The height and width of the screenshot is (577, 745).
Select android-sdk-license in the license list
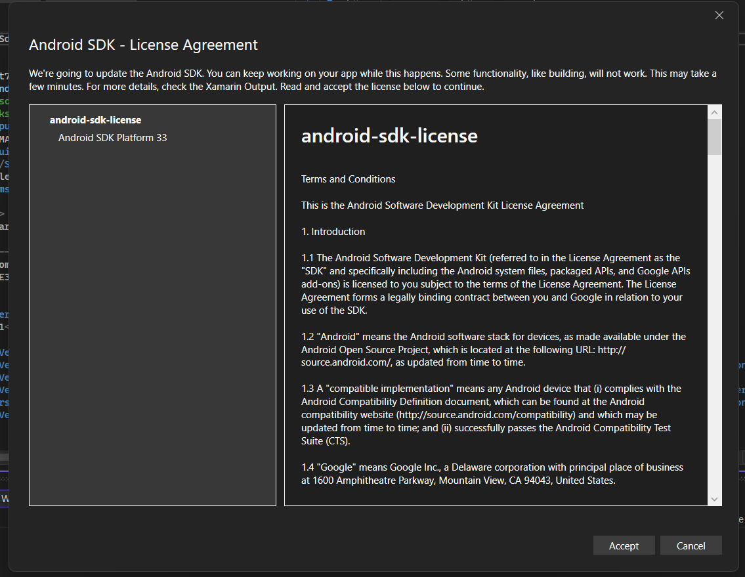coord(95,120)
